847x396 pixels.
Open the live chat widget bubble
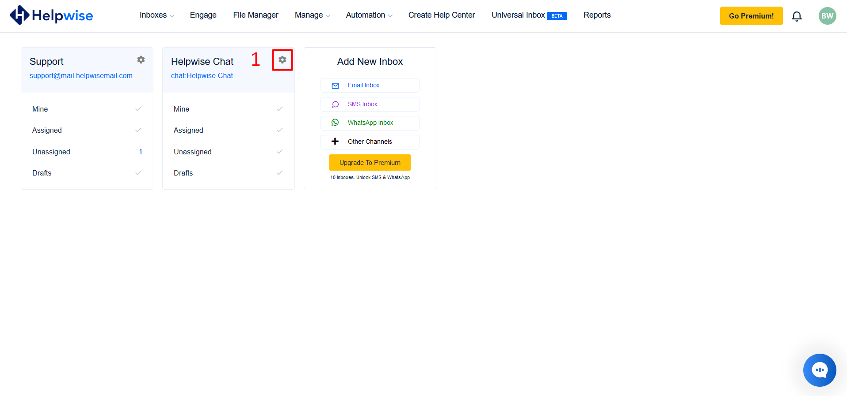coord(819,370)
